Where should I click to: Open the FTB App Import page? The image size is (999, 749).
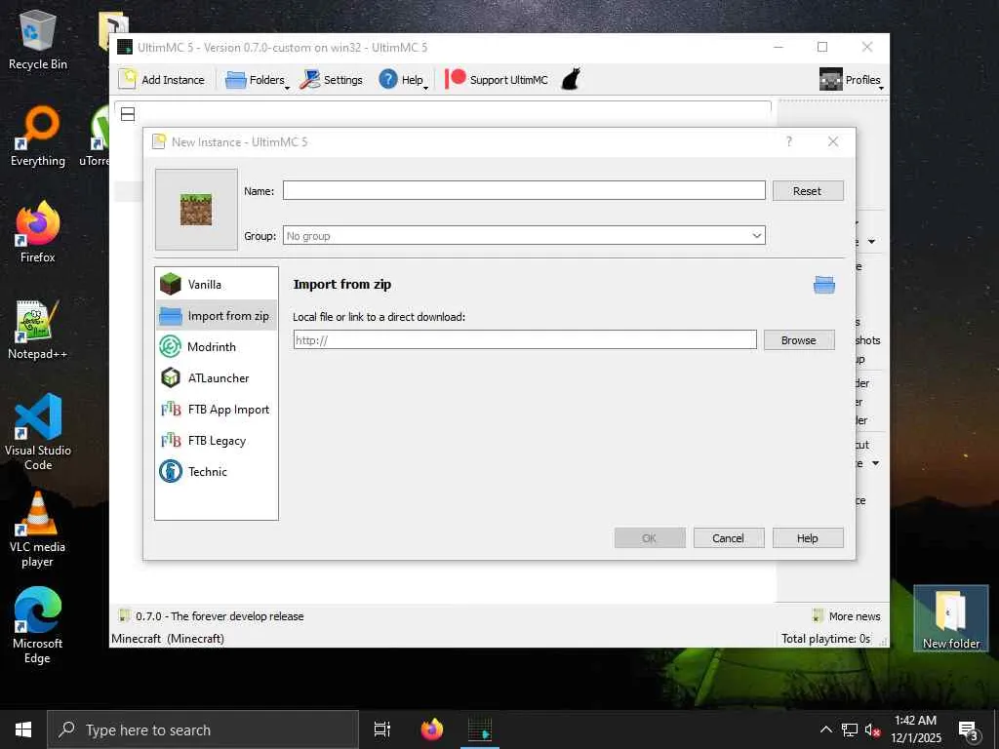coord(216,409)
